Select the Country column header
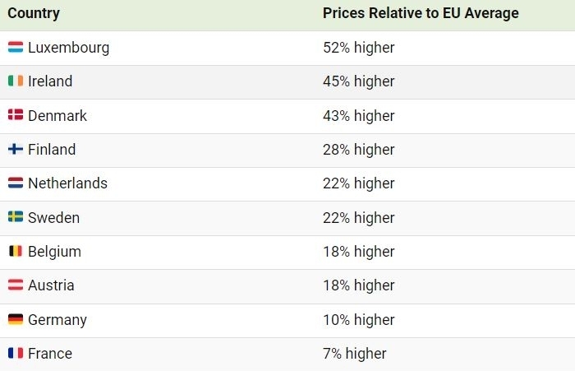Screen dimensions: 575x371 [x=34, y=14]
